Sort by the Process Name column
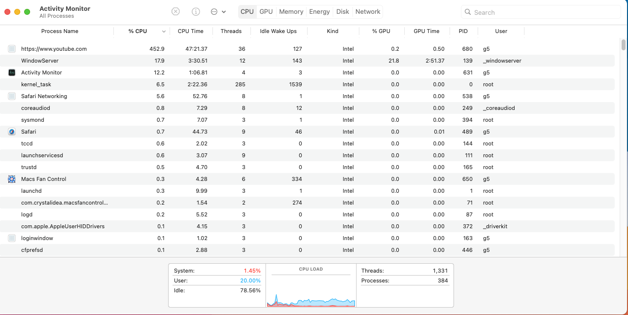The height and width of the screenshot is (315, 628). (60, 31)
